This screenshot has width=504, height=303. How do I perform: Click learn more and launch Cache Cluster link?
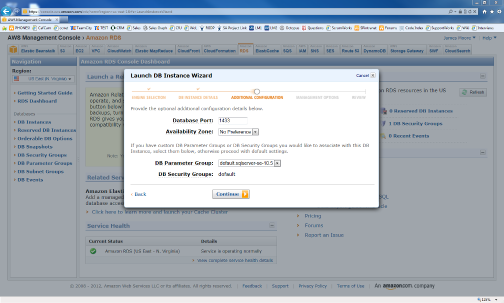(x=160, y=212)
